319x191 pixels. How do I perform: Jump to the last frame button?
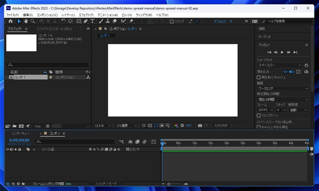(295, 52)
